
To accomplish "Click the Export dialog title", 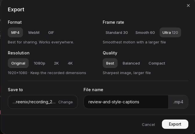I will pyautogui.click(x=16, y=10).
